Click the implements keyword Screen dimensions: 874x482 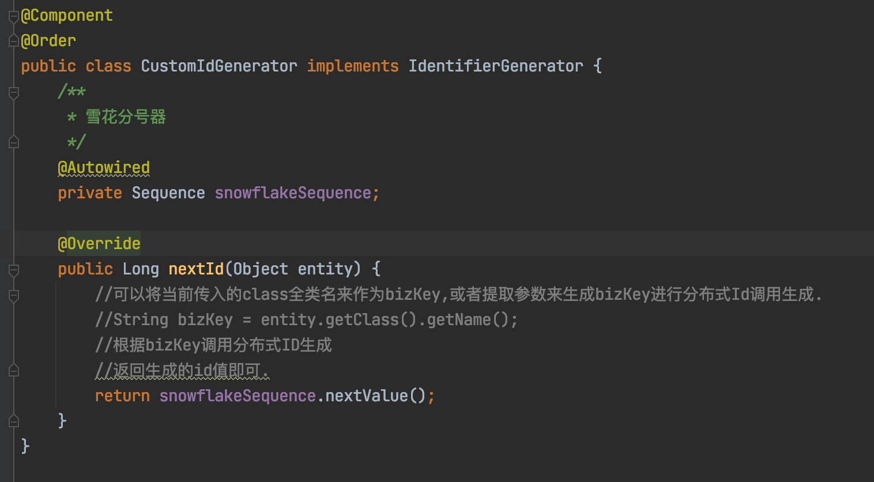click(352, 66)
